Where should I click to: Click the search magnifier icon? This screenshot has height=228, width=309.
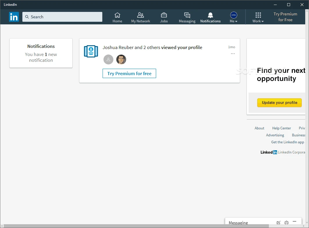tap(27, 17)
